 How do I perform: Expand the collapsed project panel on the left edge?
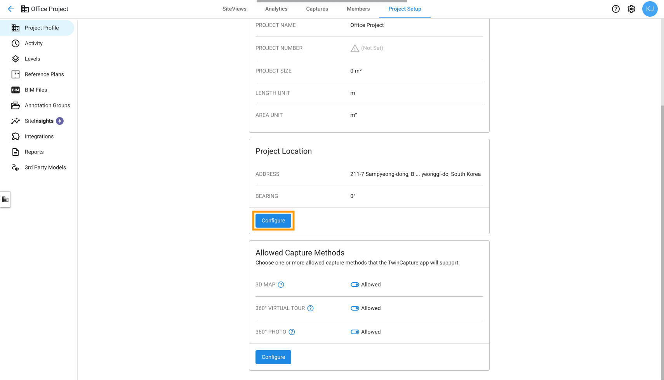coord(5,199)
